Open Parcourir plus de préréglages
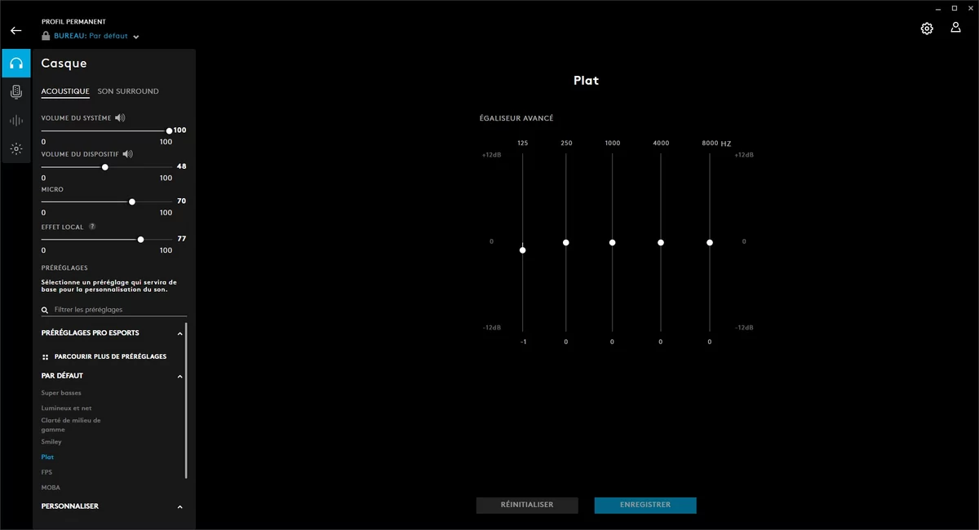 click(x=110, y=357)
